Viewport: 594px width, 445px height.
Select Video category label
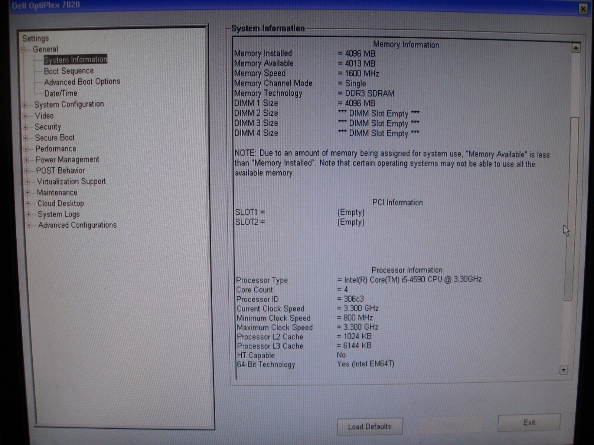tap(44, 116)
